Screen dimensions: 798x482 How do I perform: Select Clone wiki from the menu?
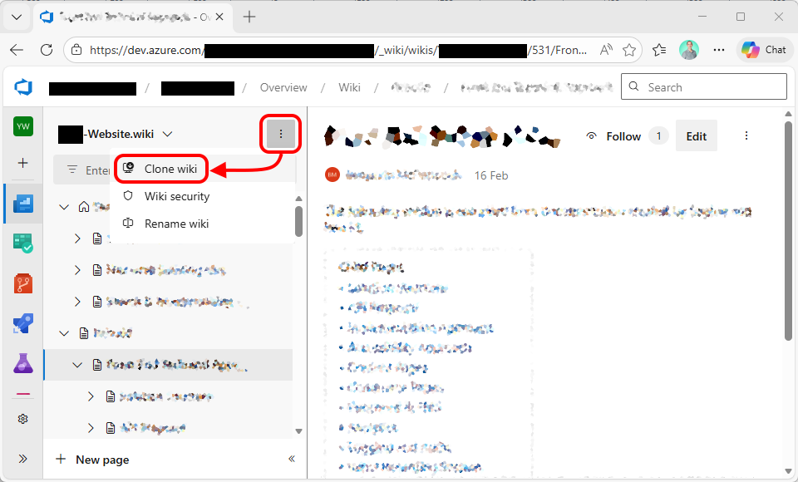click(170, 169)
